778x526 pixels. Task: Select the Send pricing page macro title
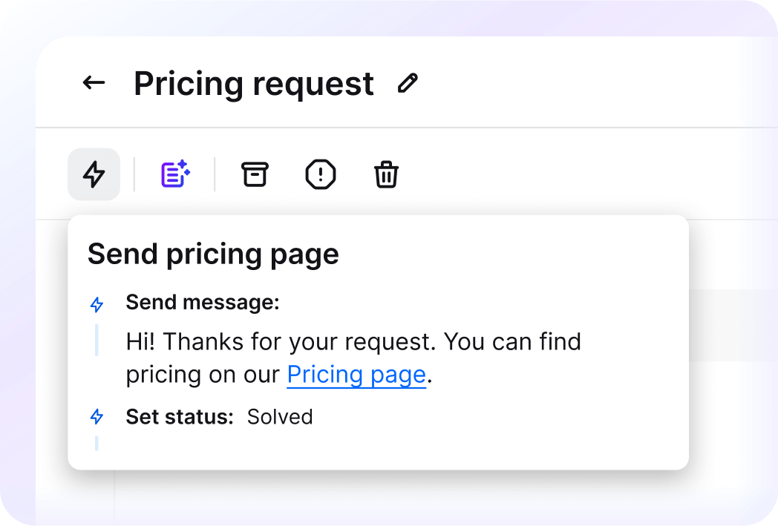(213, 254)
